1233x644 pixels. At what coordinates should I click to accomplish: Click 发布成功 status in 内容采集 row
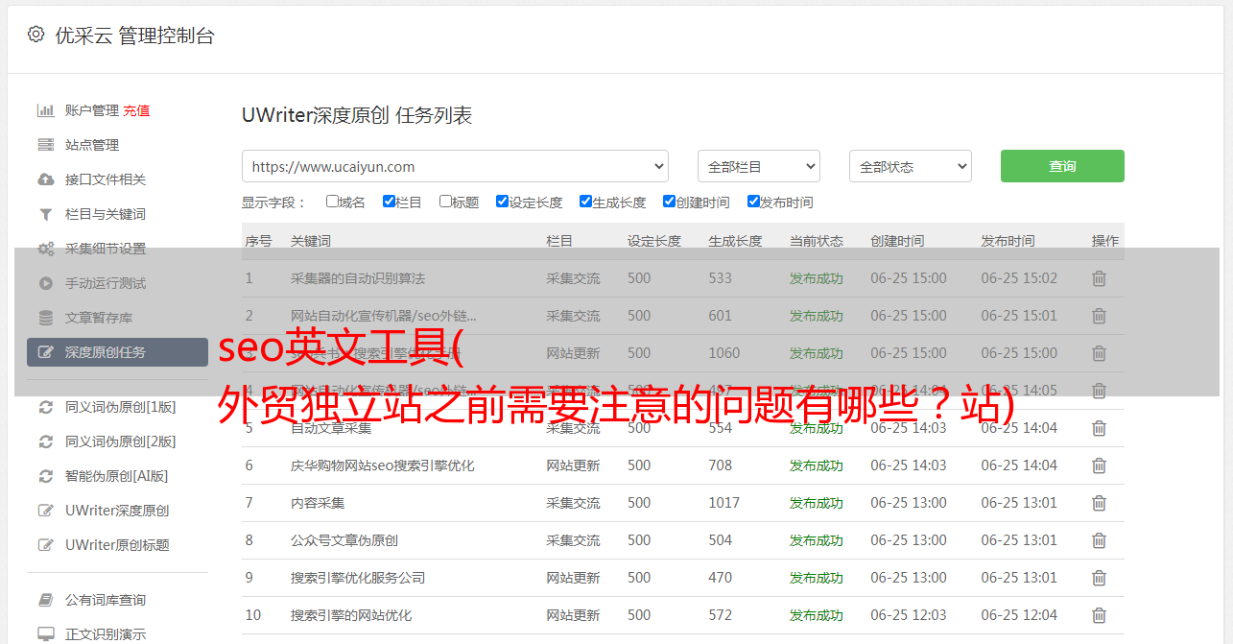click(x=817, y=503)
